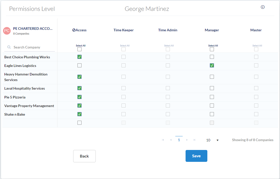Enable Access checkbox for Eagle Lines Logistics
Viewport: 280px width, 179px height.
click(x=79, y=65)
